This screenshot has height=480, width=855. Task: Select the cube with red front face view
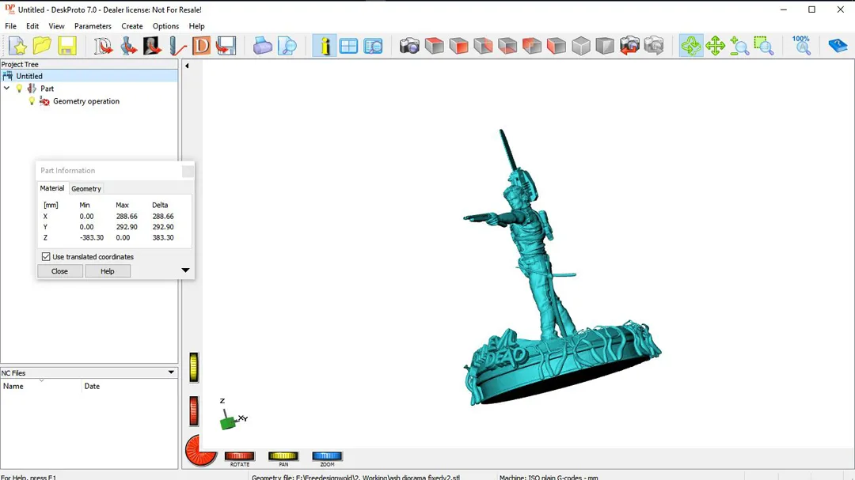[x=458, y=46]
